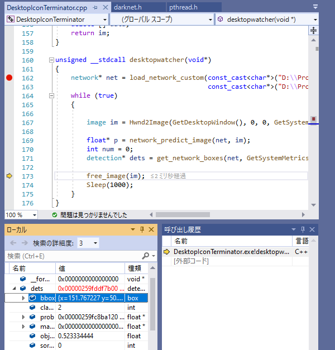Close the DesktopIconTerminator.cpp tab
Viewport: 335px width, 350px height.
tap(105, 7)
